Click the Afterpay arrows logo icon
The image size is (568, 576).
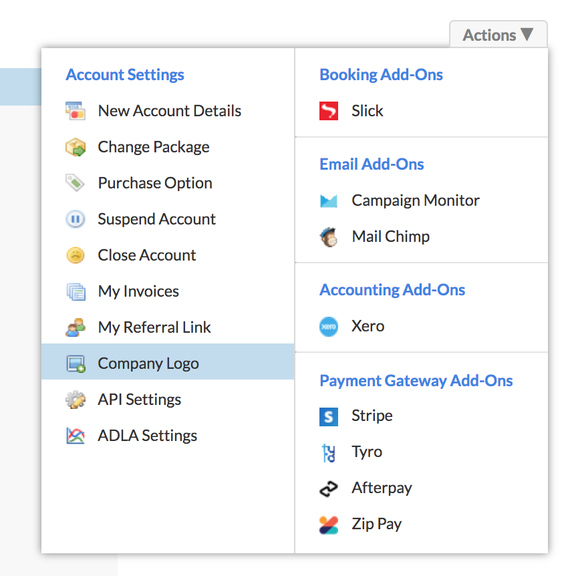[329, 488]
